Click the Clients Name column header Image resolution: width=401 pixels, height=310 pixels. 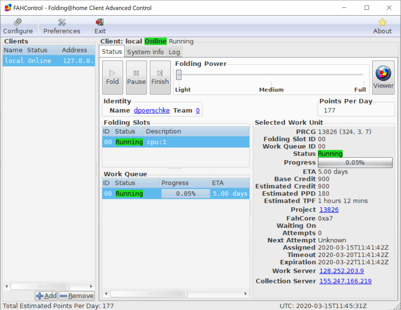tap(14, 50)
